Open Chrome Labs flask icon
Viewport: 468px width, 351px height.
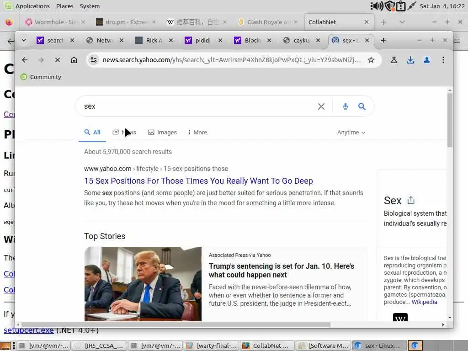pyautogui.click(x=394, y=60)
